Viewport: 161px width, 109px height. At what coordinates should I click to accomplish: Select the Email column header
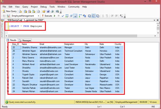pyautogui.click(x=42, y=44)
